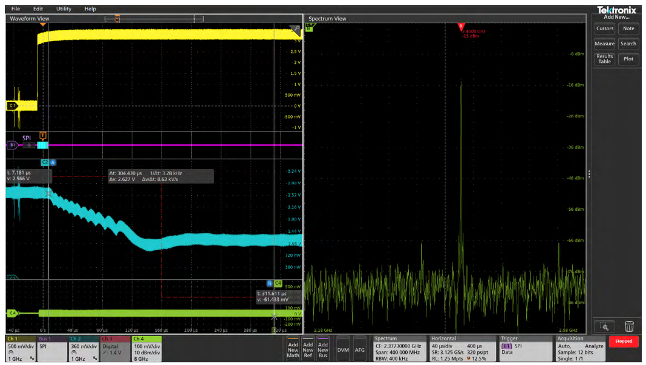This screenshot has height=365, width=646.
Task: Click cursor A marker tag
Action: click(x=53, y=162)
